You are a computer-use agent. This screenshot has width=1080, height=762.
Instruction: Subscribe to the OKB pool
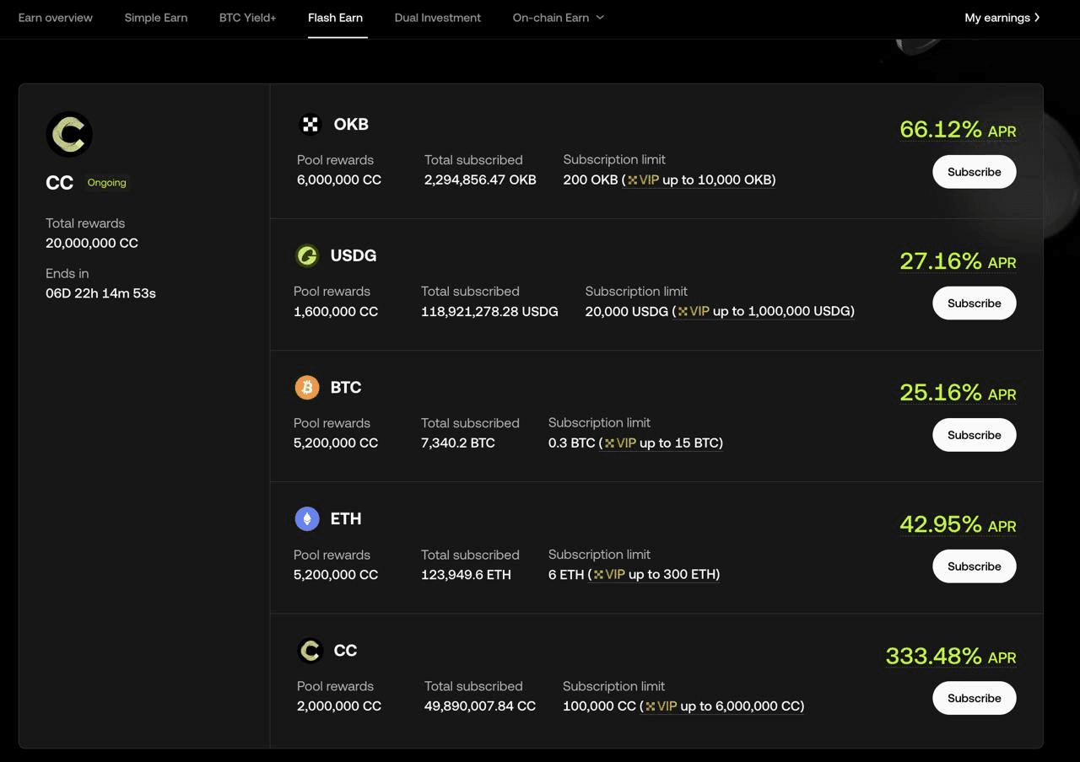pyautogui.click(x=974, y=171)
